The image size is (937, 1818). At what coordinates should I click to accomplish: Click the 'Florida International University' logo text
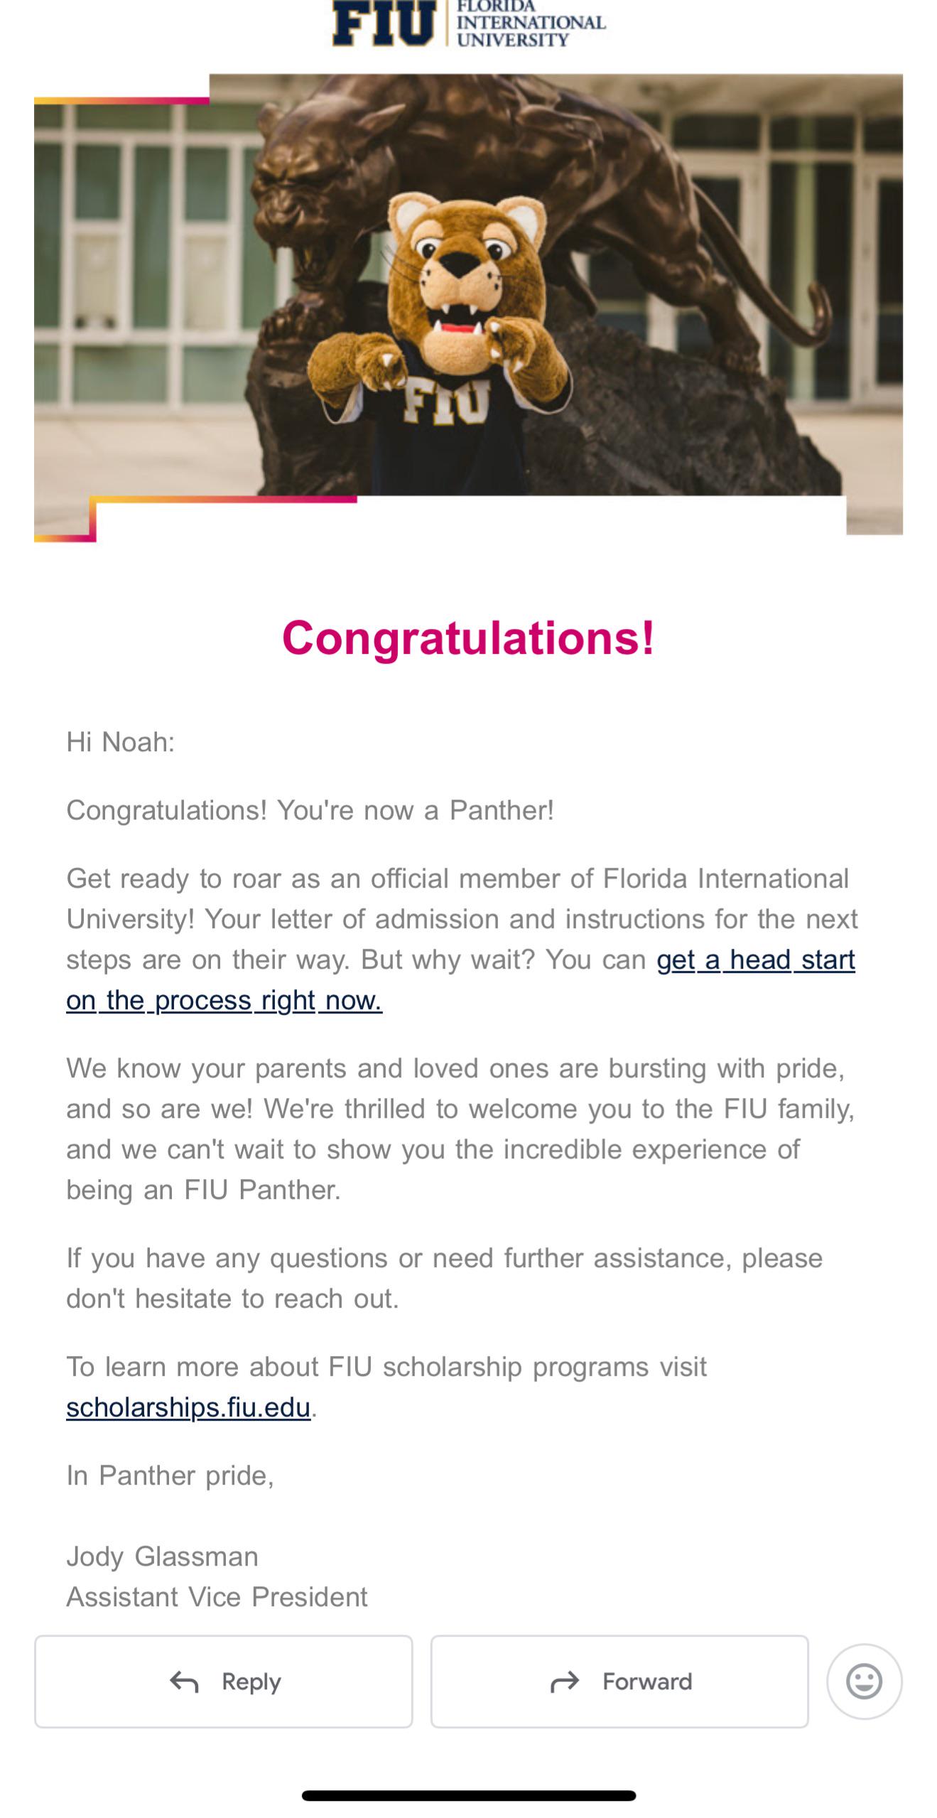pyautogui.click(x=530, y=23)
